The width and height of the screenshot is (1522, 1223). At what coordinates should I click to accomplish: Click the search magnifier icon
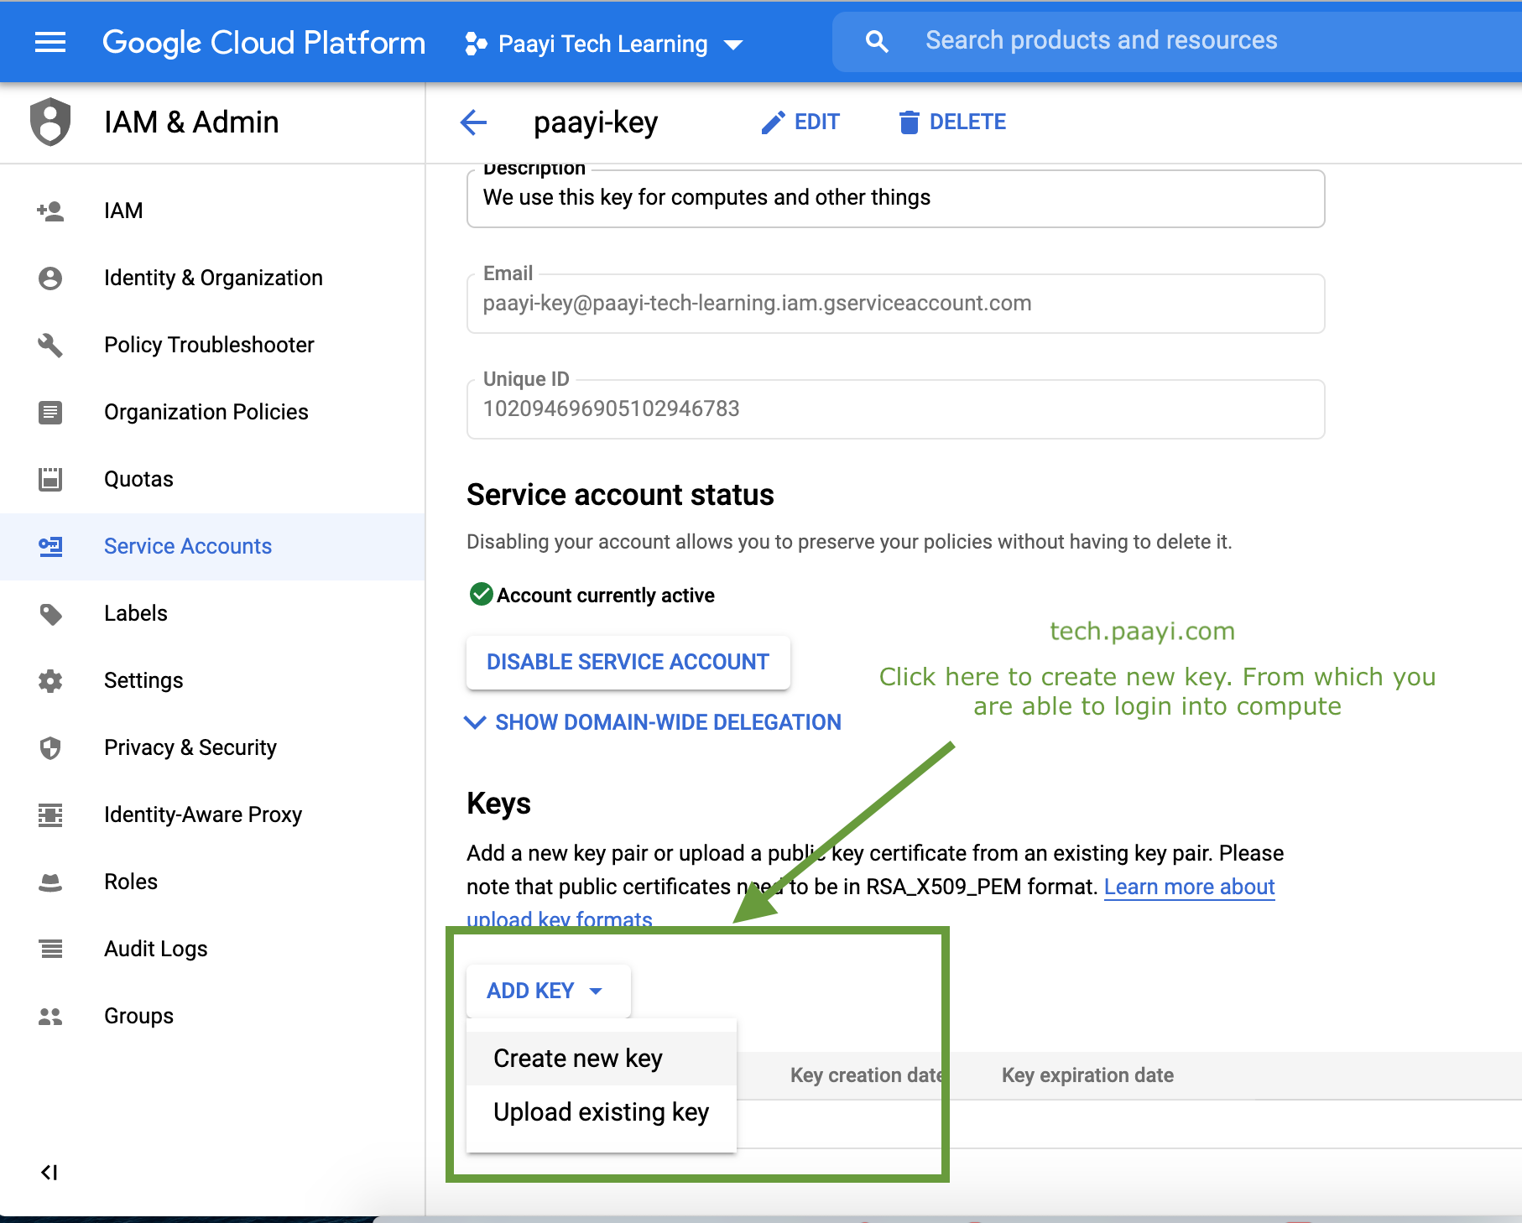pyautogui.click(x=876, y=41)
